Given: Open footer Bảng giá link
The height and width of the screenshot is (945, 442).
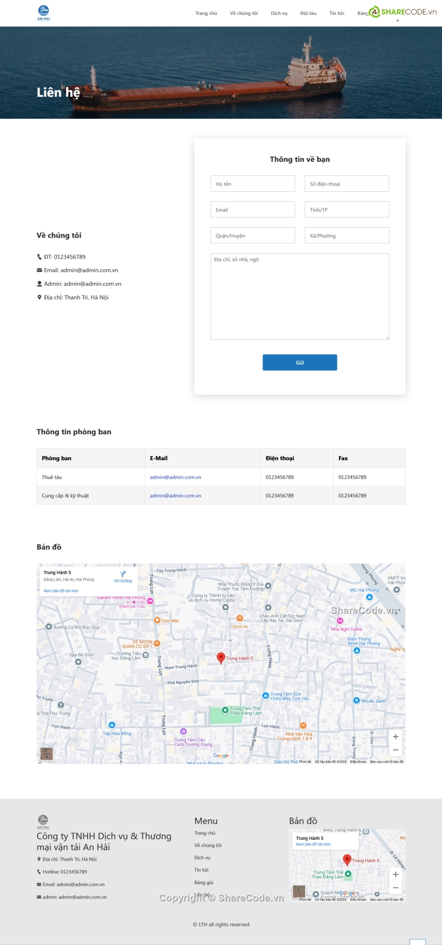Looking at the screenshot, I should [204, 882].
